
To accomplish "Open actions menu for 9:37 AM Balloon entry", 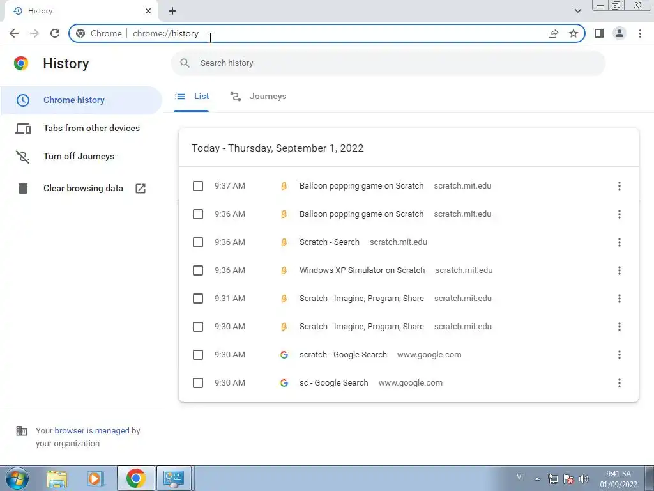I will coord(620,186).
